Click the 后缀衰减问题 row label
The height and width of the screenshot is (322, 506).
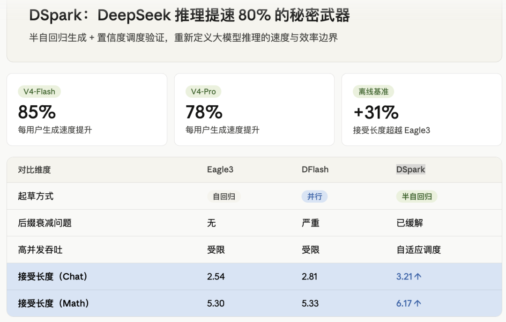coord(45,223)
